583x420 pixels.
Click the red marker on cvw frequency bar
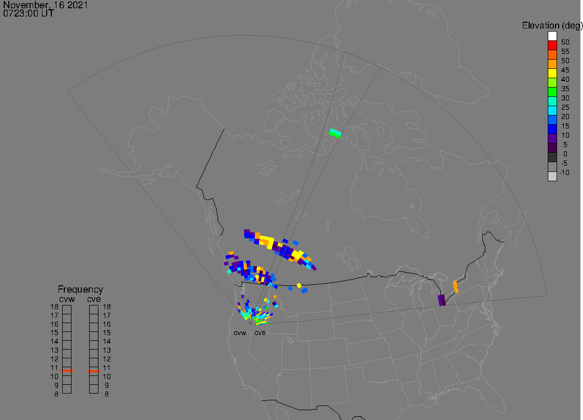coord(67,371)
